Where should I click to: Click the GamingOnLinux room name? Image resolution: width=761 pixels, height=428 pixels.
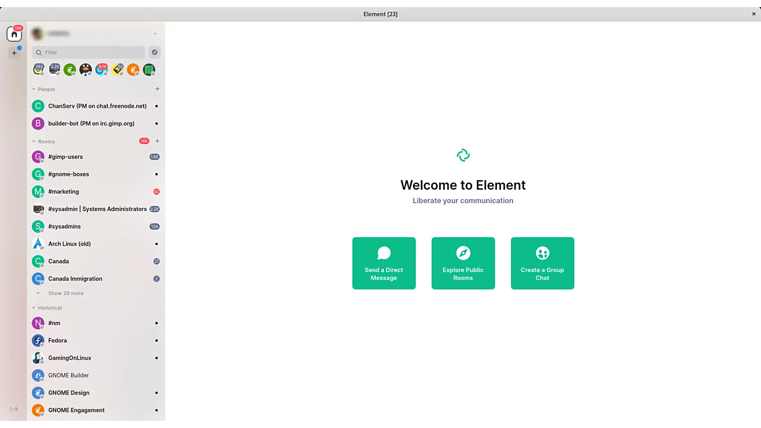point(70,358)
